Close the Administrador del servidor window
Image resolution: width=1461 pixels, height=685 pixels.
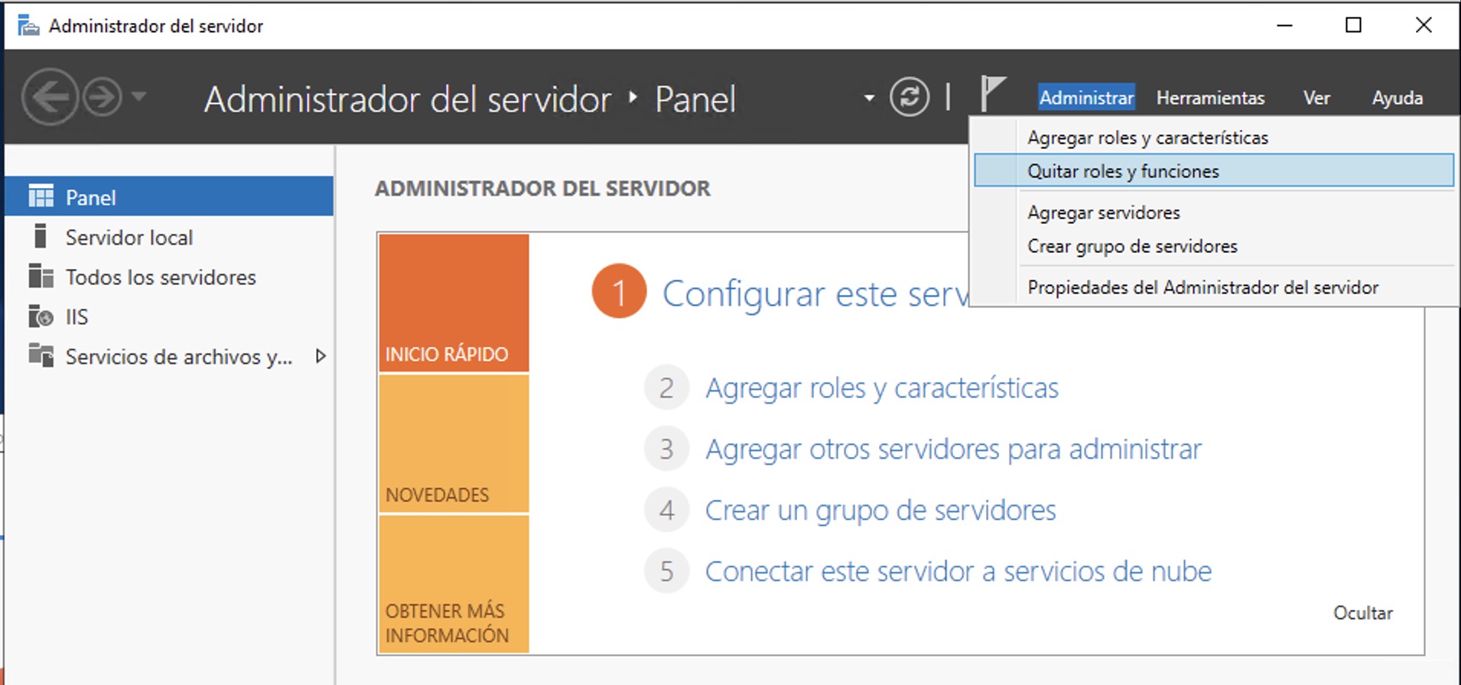[1424, 25]
